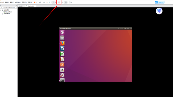The image size is (173, 97).
Task: Open the library search dropdown arrow
Action: coord(16,7)
